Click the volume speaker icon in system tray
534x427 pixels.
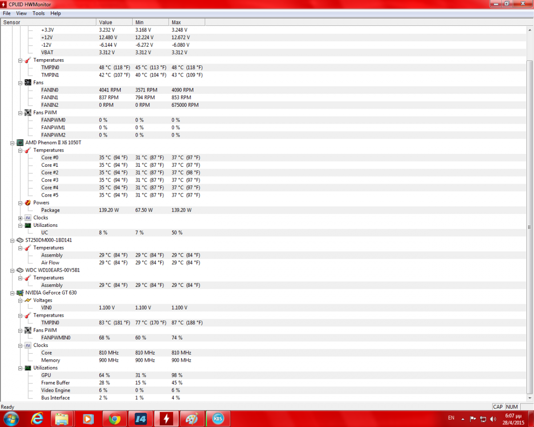[x=493, y=419]
